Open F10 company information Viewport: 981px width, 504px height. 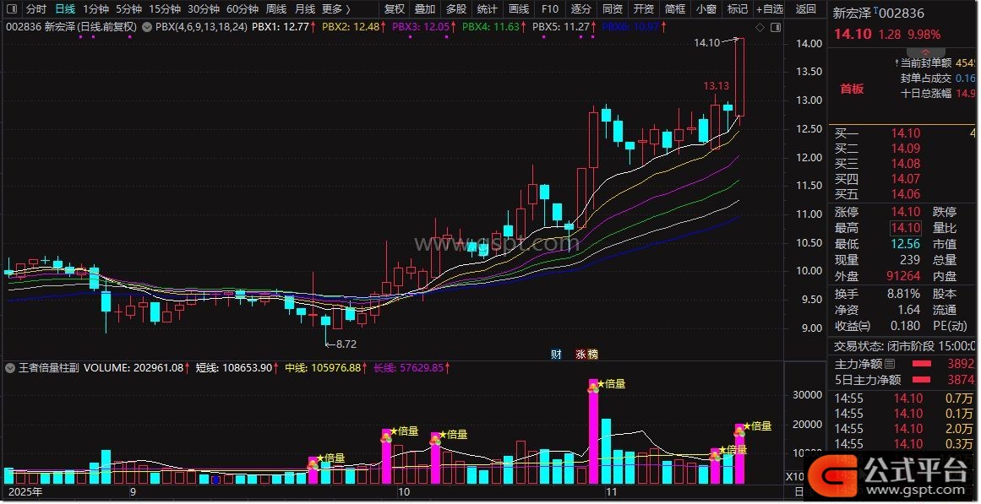[x=550, y=9]
